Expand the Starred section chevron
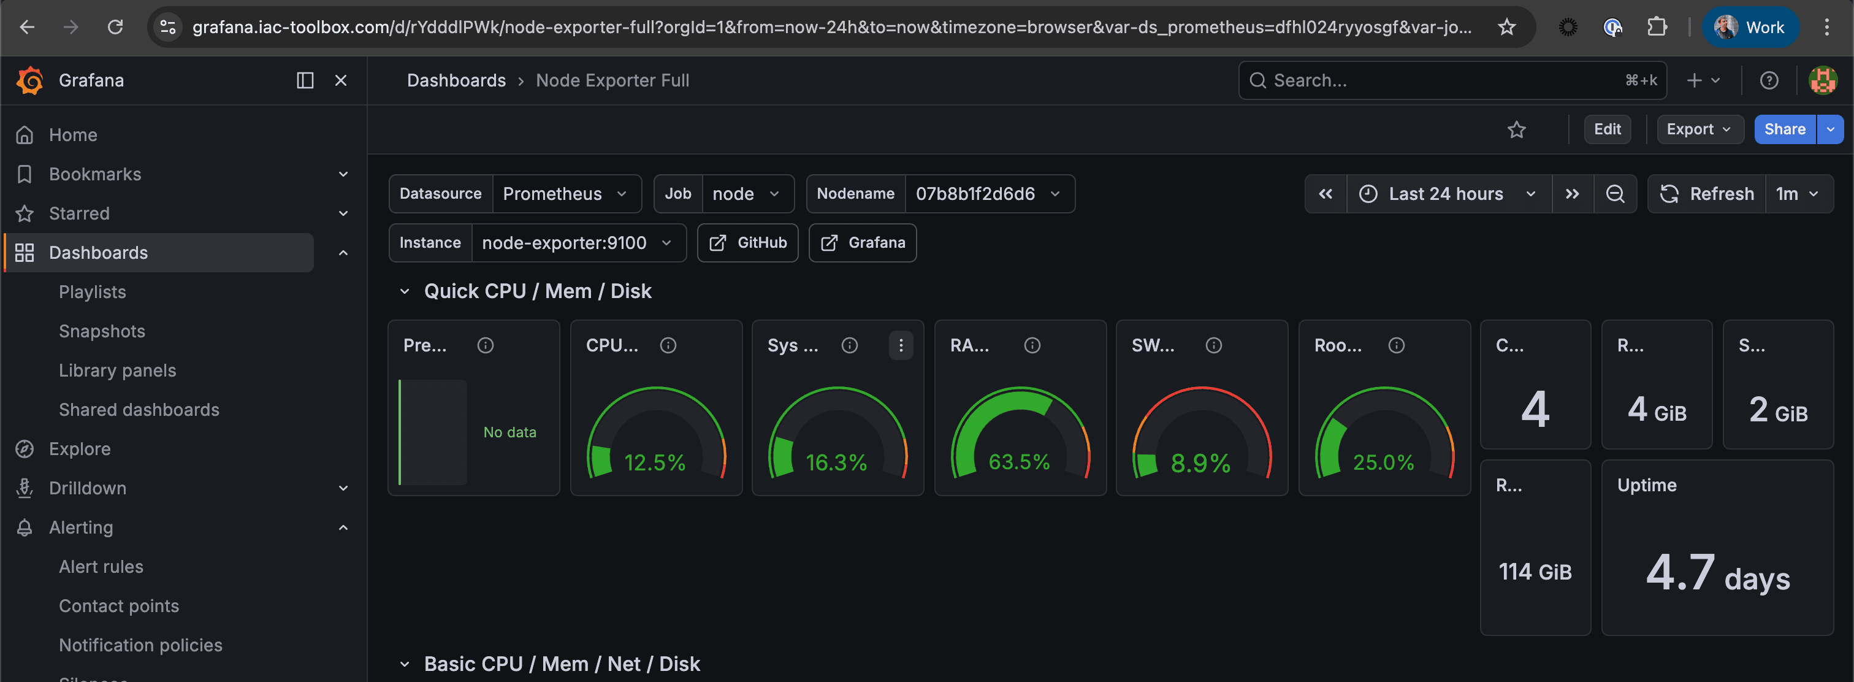Image resolution: width=1854 pixels, height=682 pixels. 343,213
